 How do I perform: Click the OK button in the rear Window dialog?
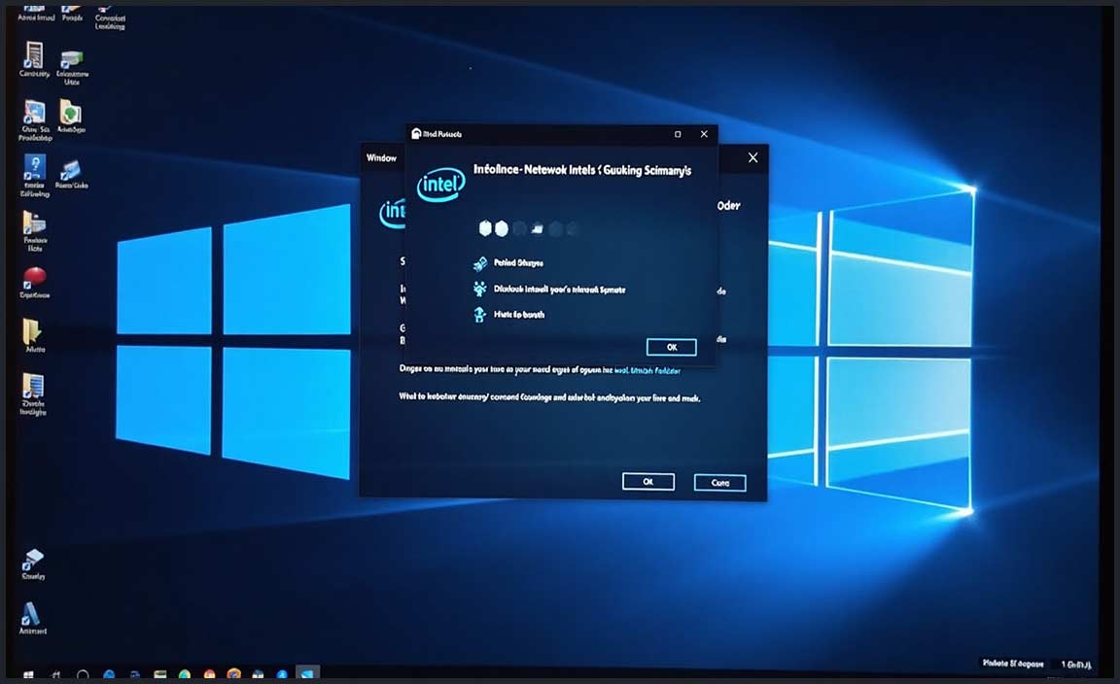point(647,482)
